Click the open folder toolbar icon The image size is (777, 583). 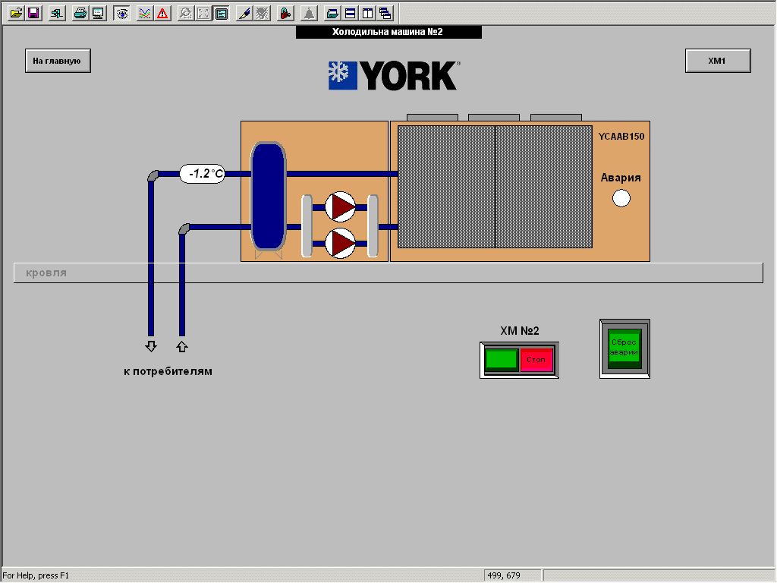click(16, 14)
